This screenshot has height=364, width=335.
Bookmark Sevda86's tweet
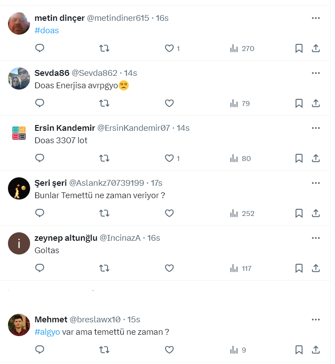coord(299,103)
